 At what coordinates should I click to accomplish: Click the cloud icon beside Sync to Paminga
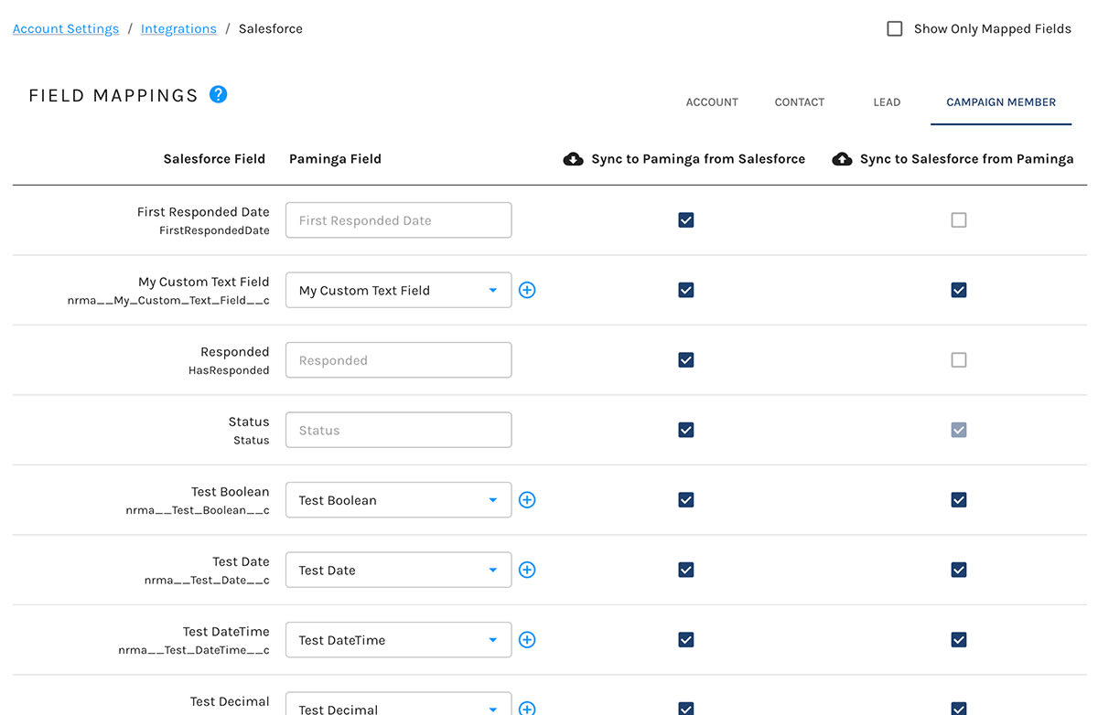(x=573, y=158)
